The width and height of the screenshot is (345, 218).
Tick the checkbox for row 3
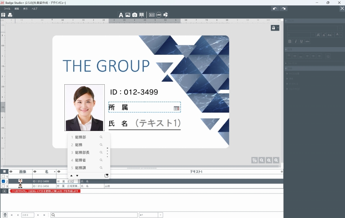(3, 186)
